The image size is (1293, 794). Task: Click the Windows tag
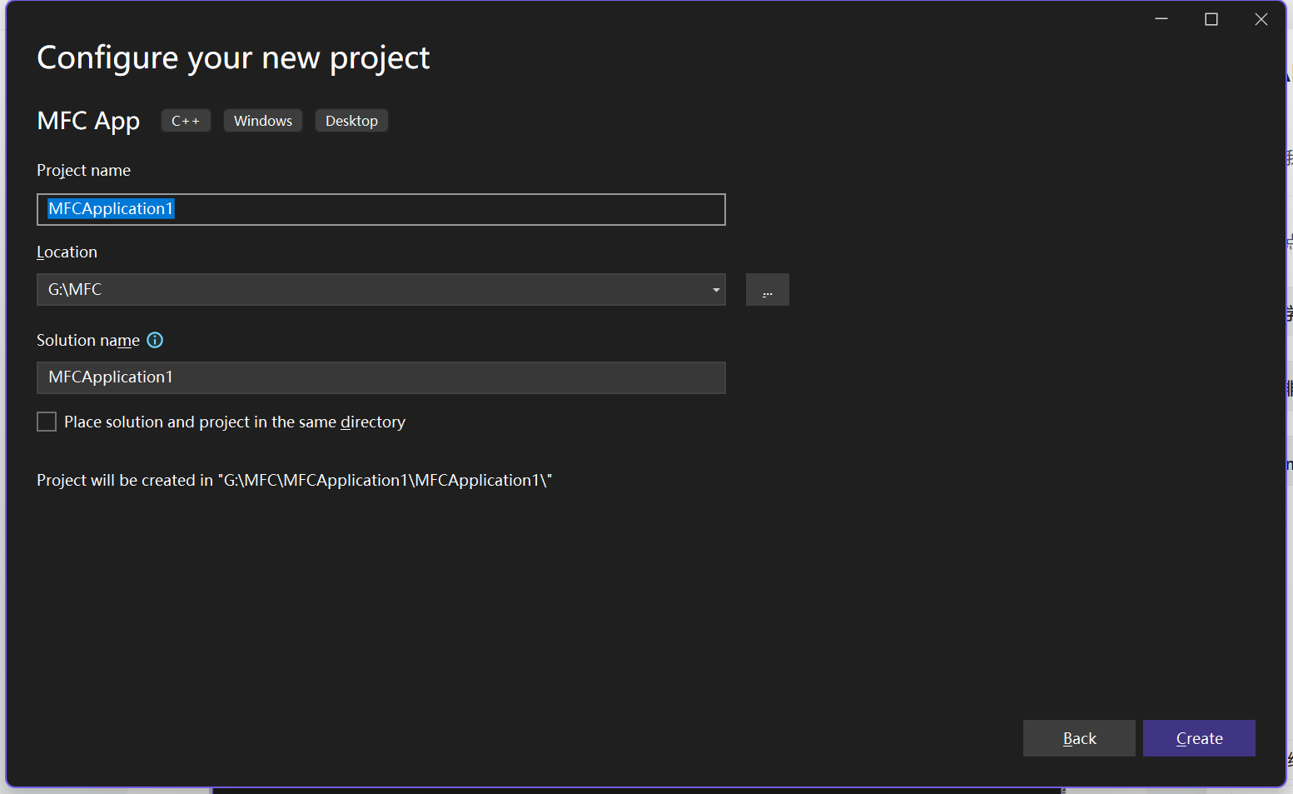[263, 121]
